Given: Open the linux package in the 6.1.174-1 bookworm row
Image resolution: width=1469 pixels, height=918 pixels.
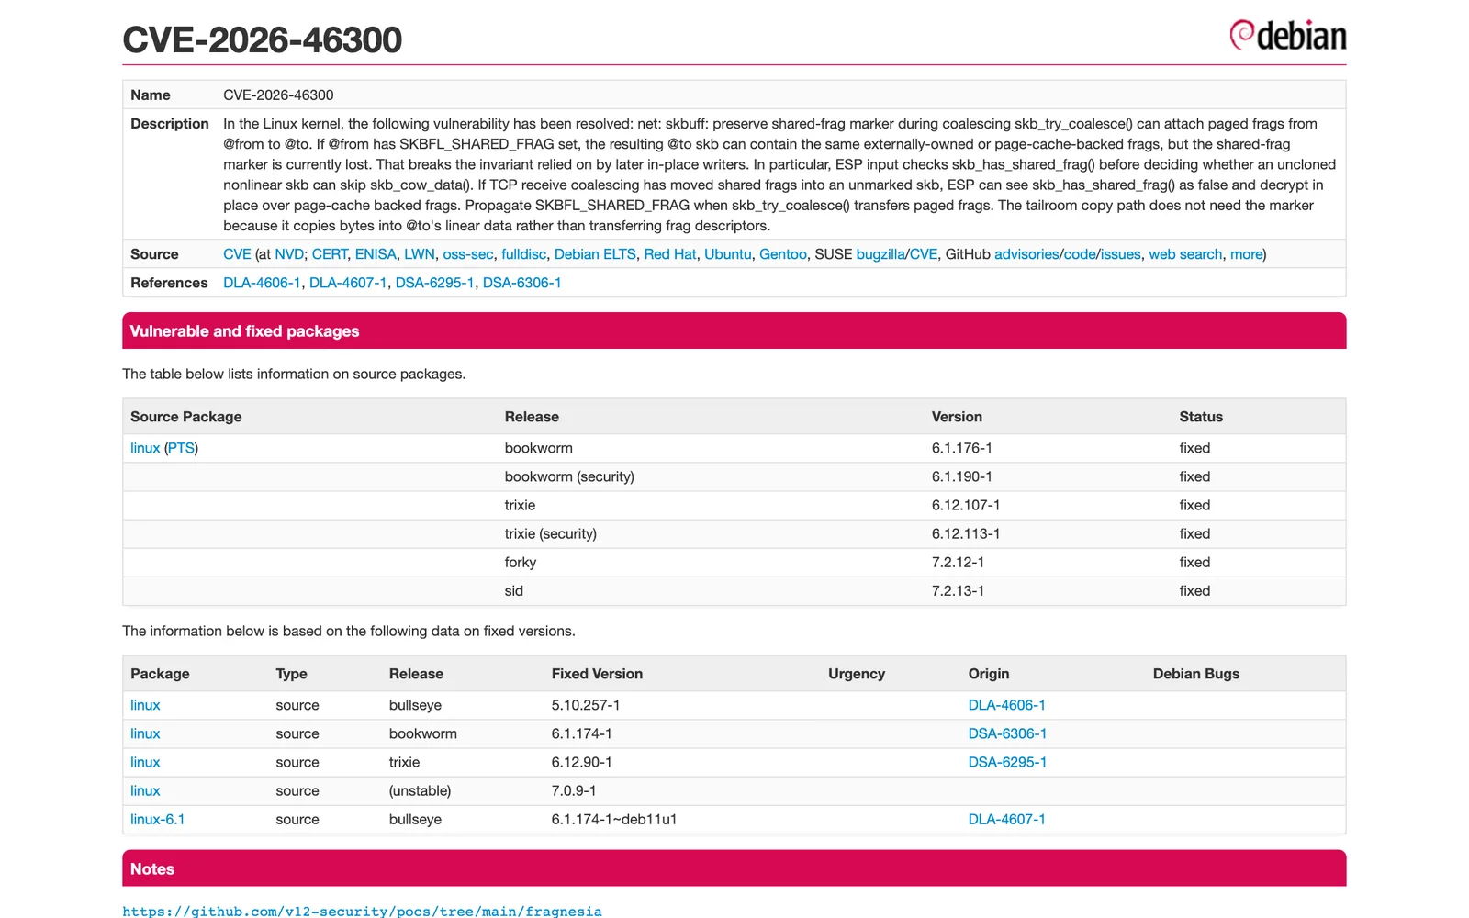Looking at the screenshot, I should pyautogui.click(x=145, y=733).
